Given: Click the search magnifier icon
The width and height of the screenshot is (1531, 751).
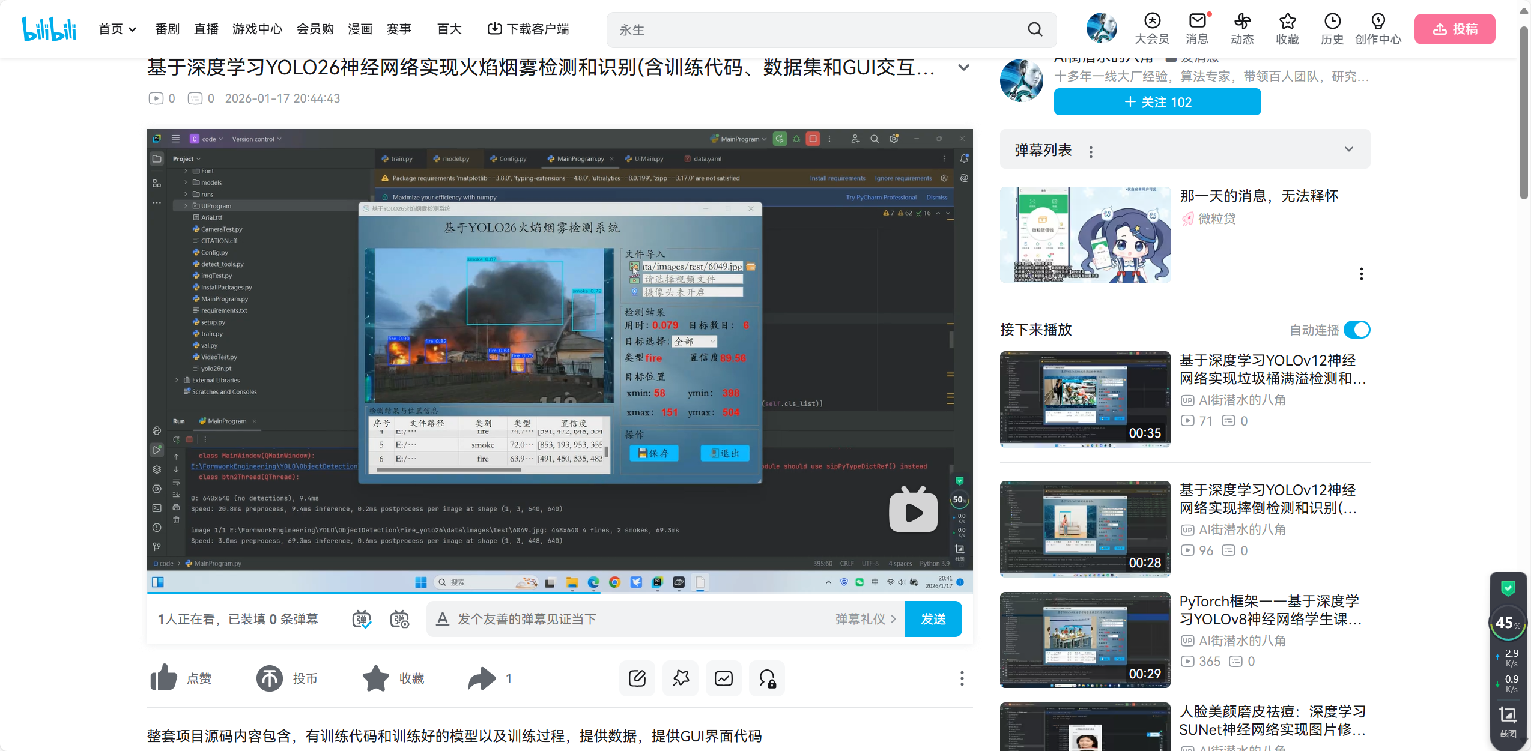Looking at the screenshot, I should point(1035,29).
